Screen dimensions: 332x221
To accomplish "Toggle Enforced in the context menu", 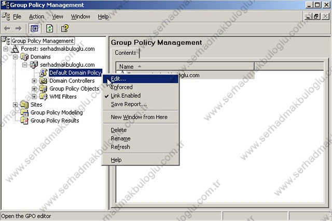I will tap(141, 87).
